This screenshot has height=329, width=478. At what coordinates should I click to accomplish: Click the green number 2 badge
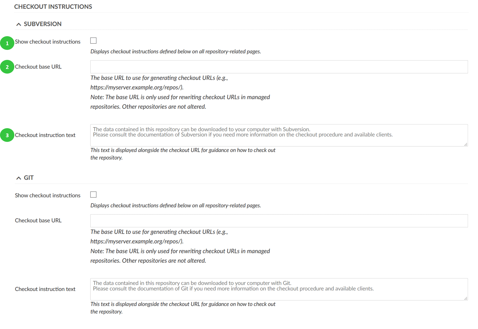(7, 67)
